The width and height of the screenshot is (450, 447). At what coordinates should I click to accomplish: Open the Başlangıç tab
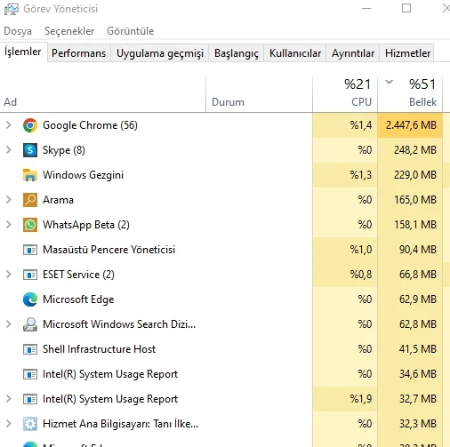pos(237,53)
